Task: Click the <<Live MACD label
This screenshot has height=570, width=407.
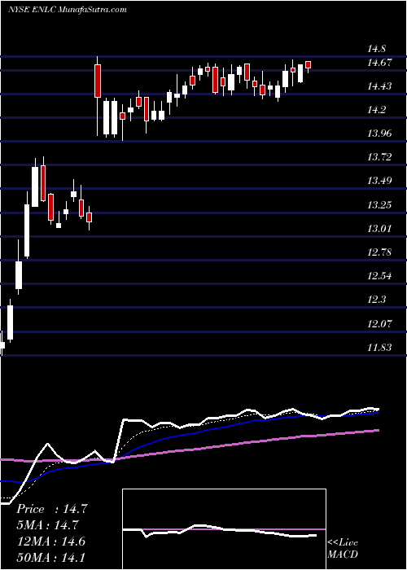Action: pyautogui.click(x=343, y=548)
